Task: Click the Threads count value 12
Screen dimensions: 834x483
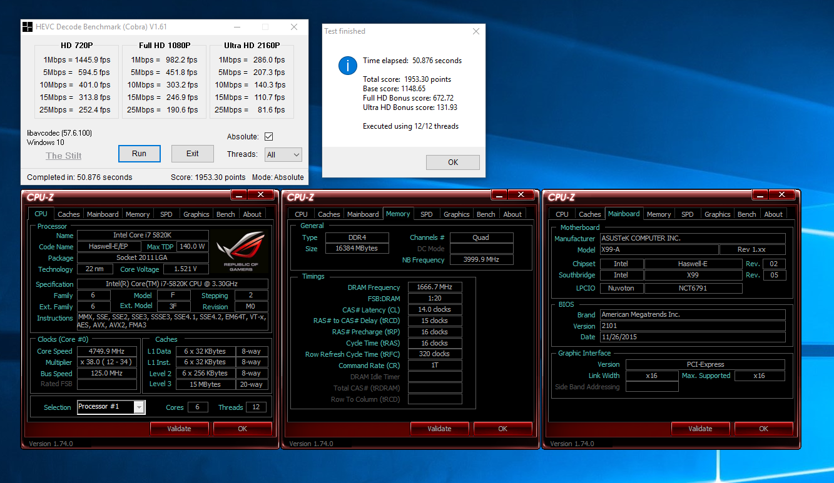Action: click(x=257, y=407)
